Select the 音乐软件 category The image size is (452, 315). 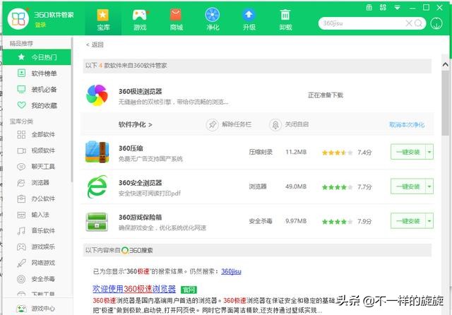coord(37,230)
